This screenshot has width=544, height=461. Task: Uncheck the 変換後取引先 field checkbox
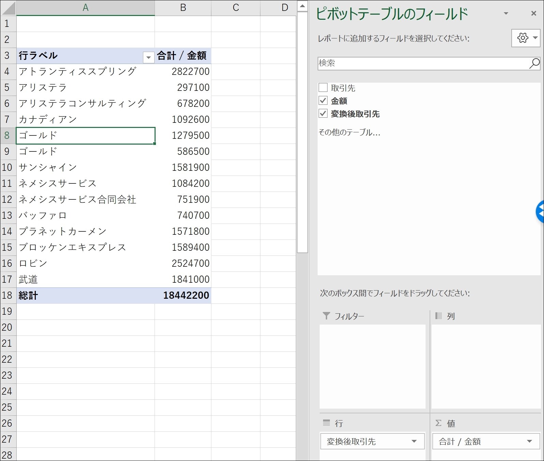(323, 114)
